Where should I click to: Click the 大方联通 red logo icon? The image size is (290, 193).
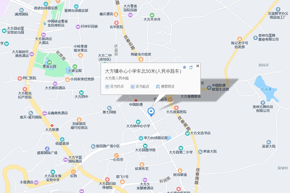tap(52, 126)
